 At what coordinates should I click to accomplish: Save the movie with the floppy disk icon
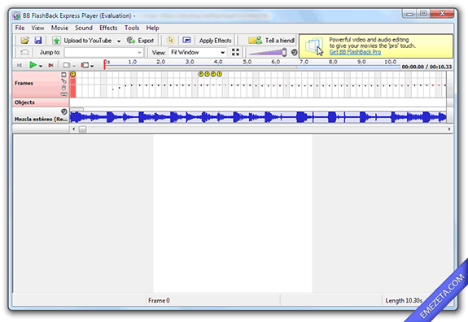[38, 41]
